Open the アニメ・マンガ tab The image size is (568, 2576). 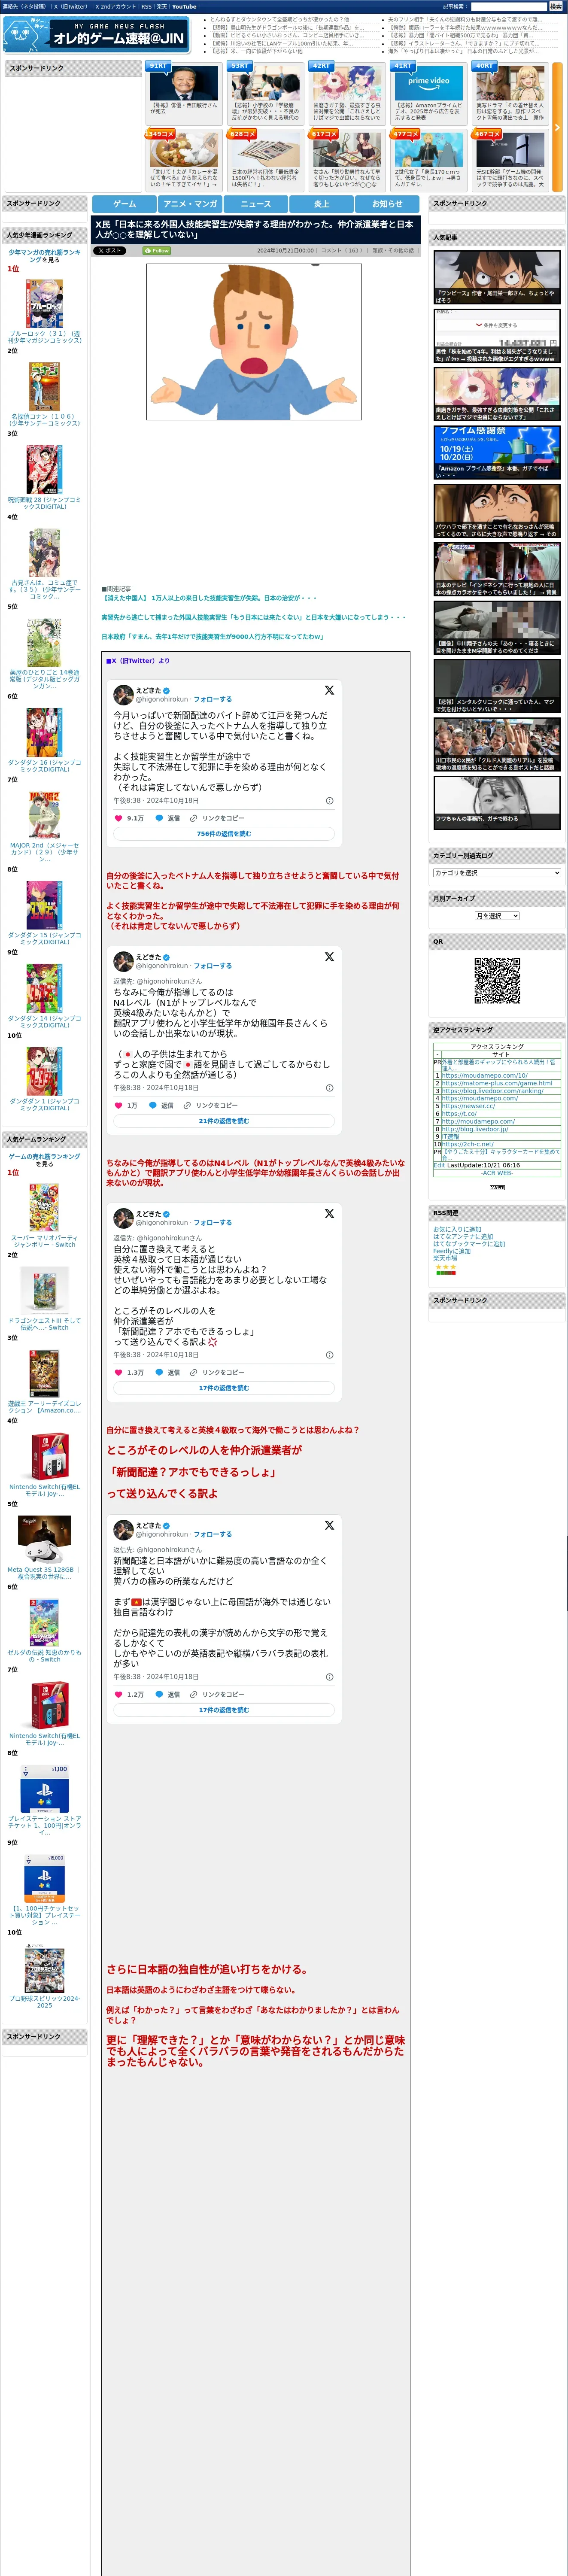tap(190, 204)
